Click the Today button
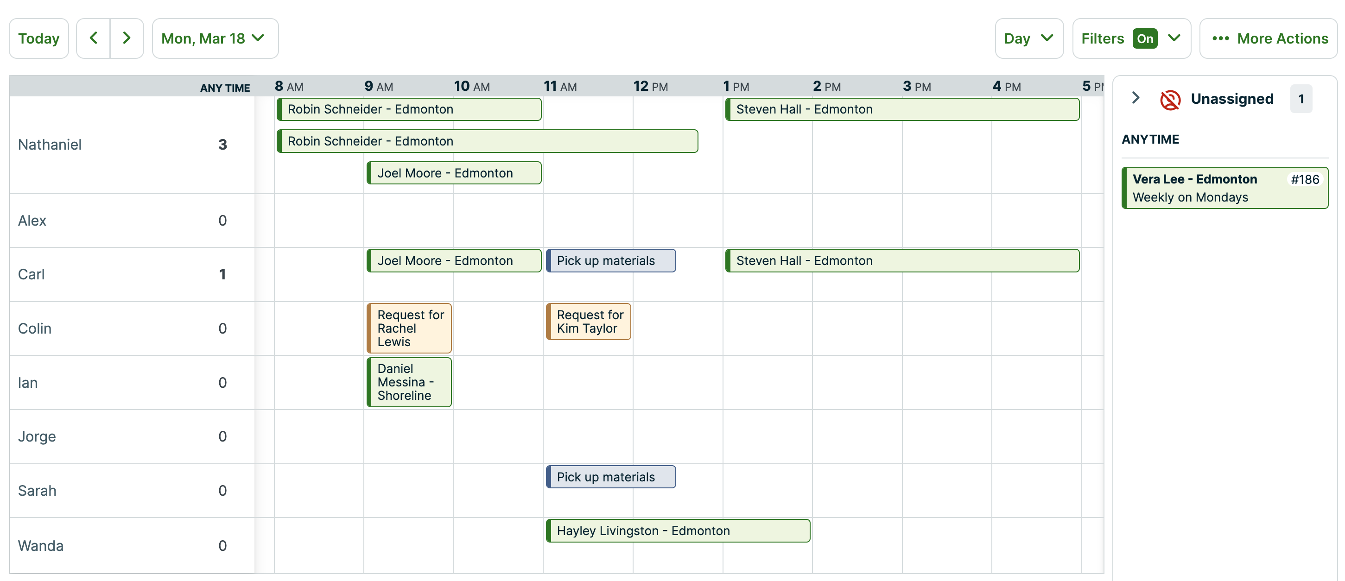The width and height of the screenshot is (1345, 581). [x=38, y=38]
